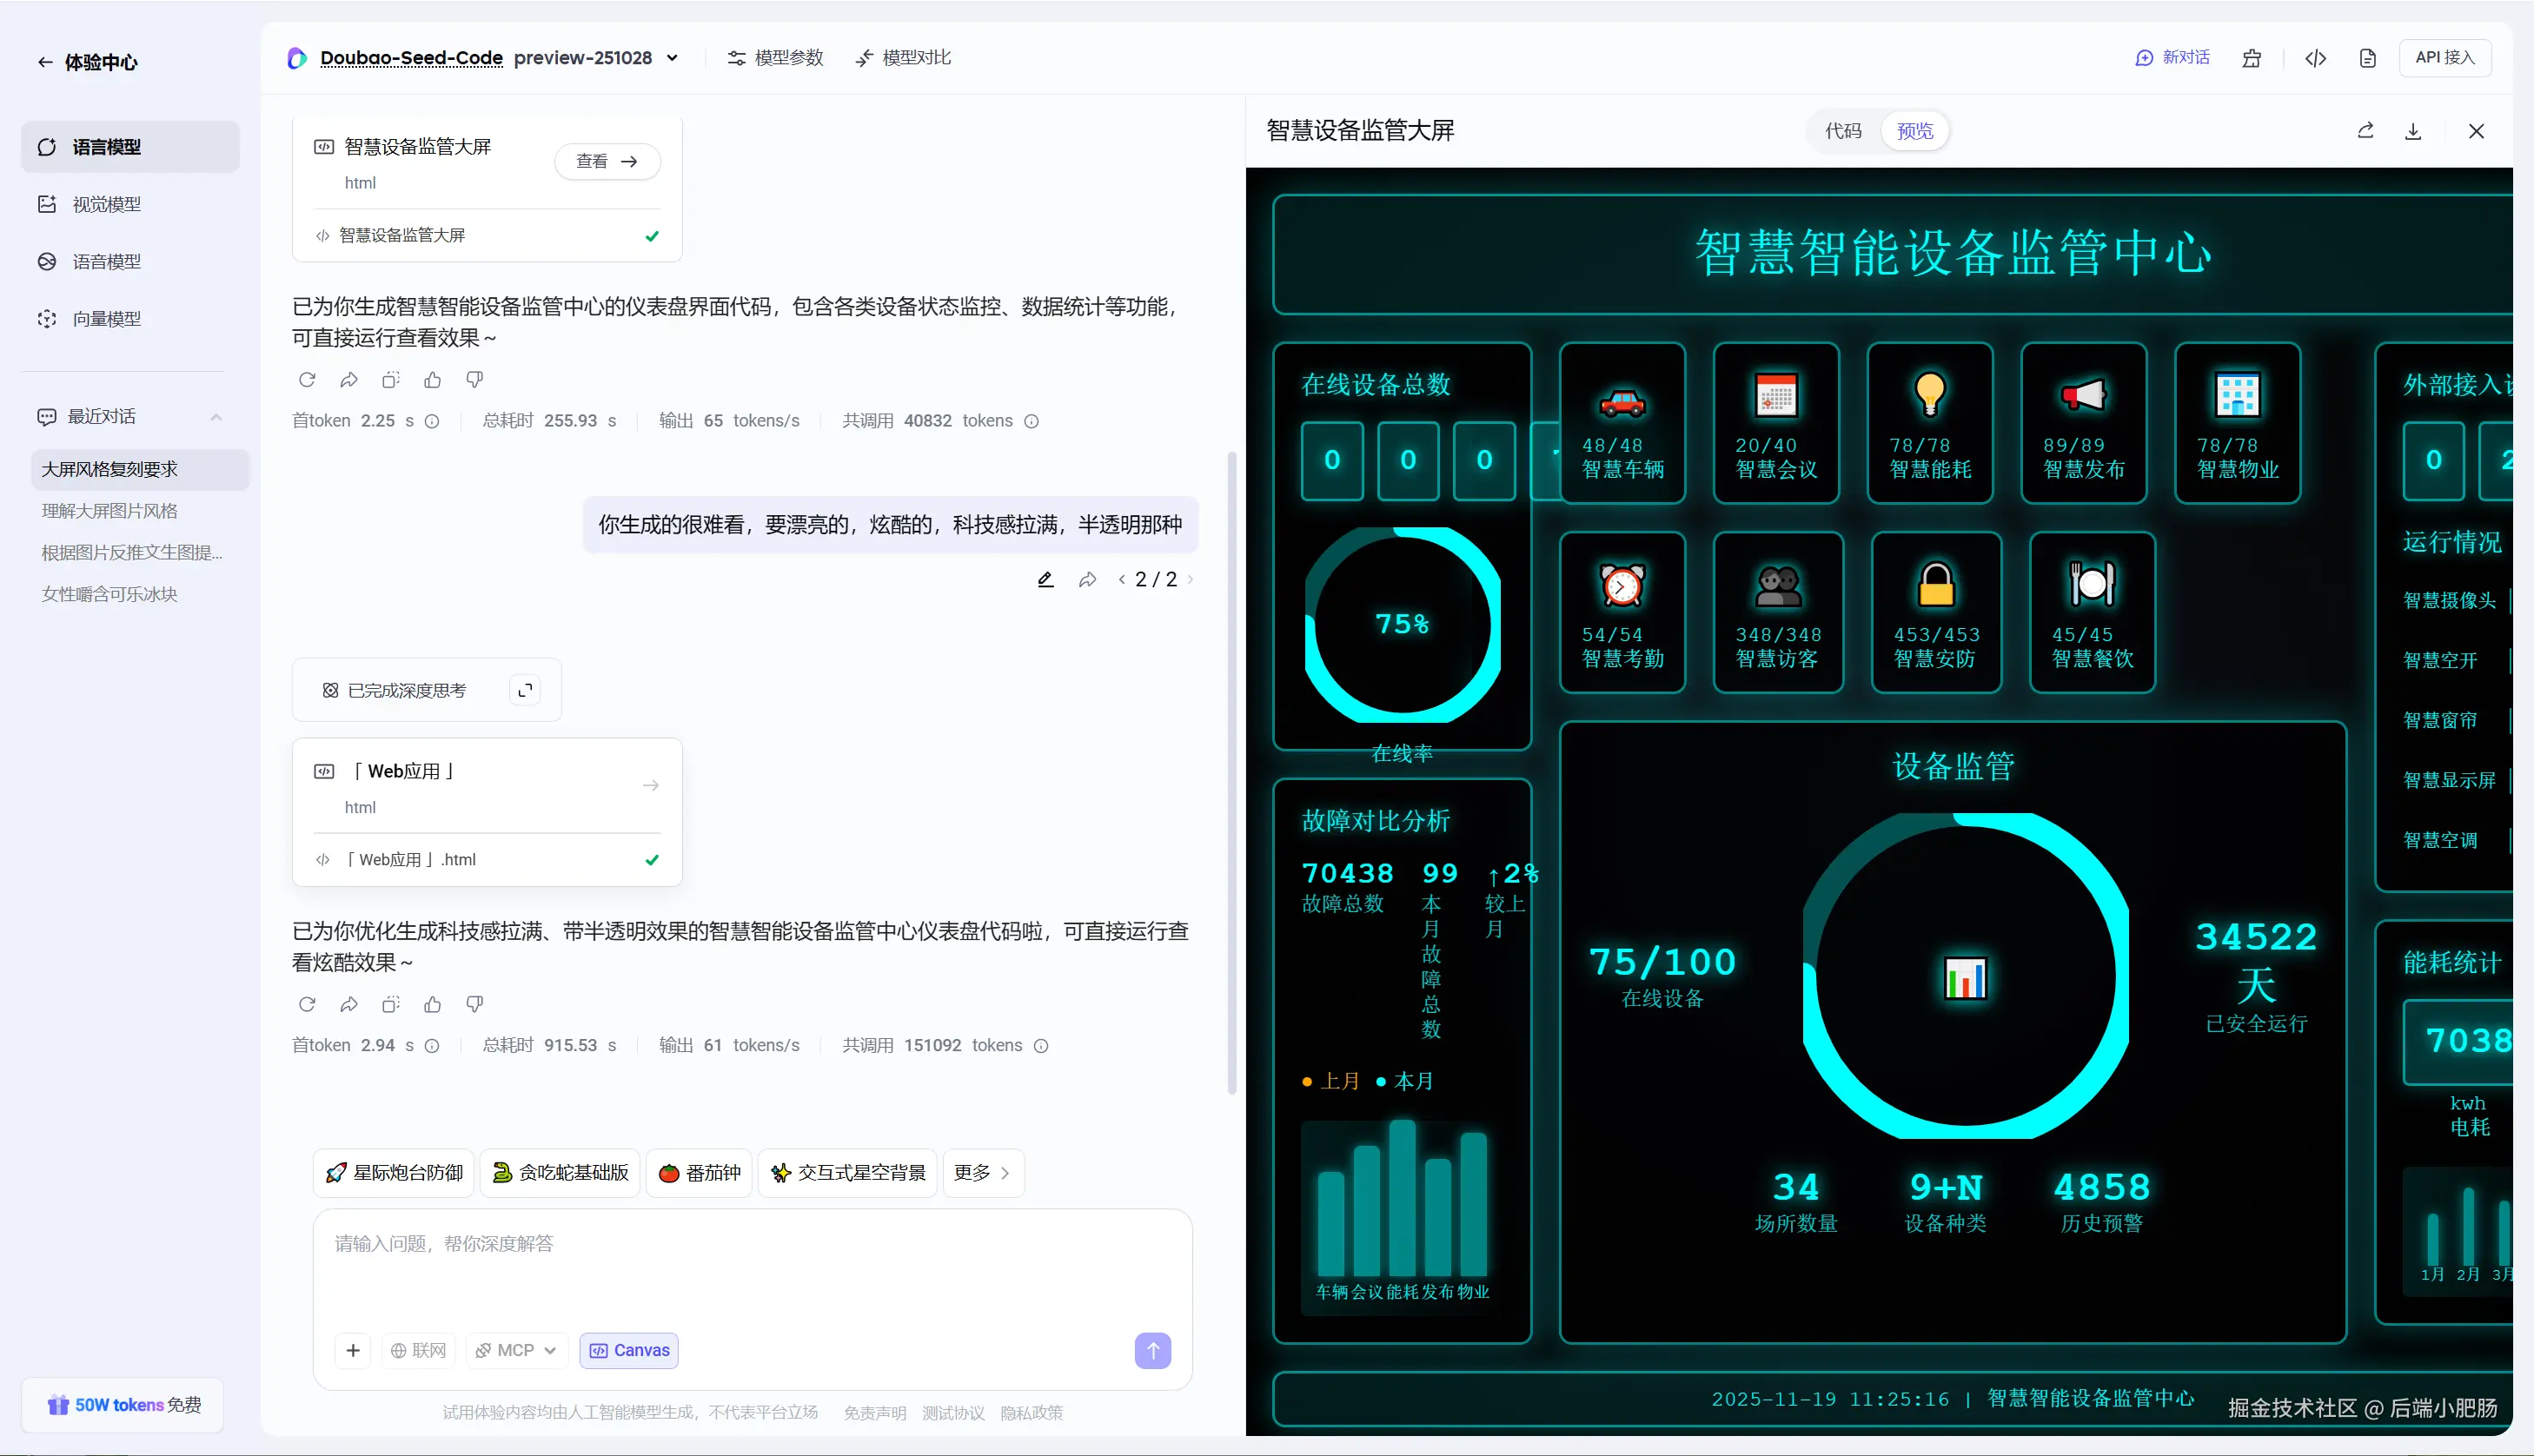This screenshot has height=1456, width=2534.
Task: Collapse the 最近对话 section
Action: click(x=216, y=417)
